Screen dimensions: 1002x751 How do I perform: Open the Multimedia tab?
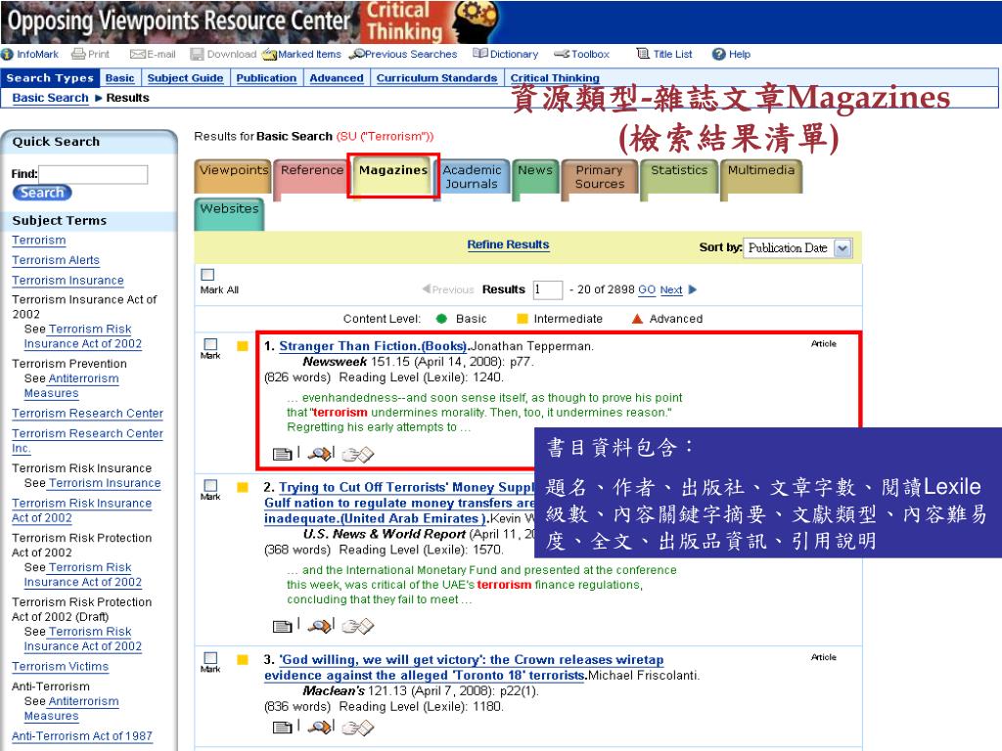coord(760,176)
